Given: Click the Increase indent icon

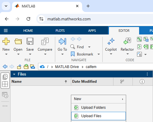Looking at the screenshot, I should 146,47.
